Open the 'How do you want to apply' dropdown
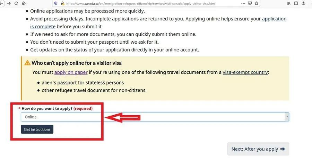 tap(153, 117)
